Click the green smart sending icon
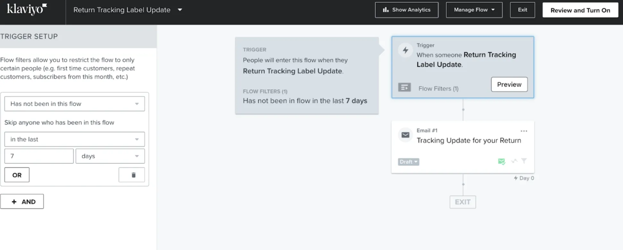Viewport: 623px width, 250px height. 501,162
